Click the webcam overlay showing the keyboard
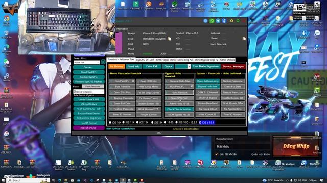The width and height of the screenshot is (327, 183). click(x=67, y=27)
